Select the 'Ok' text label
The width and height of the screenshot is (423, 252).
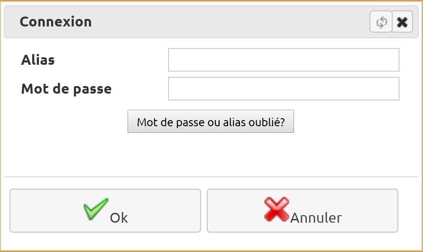tap(119, 217)
